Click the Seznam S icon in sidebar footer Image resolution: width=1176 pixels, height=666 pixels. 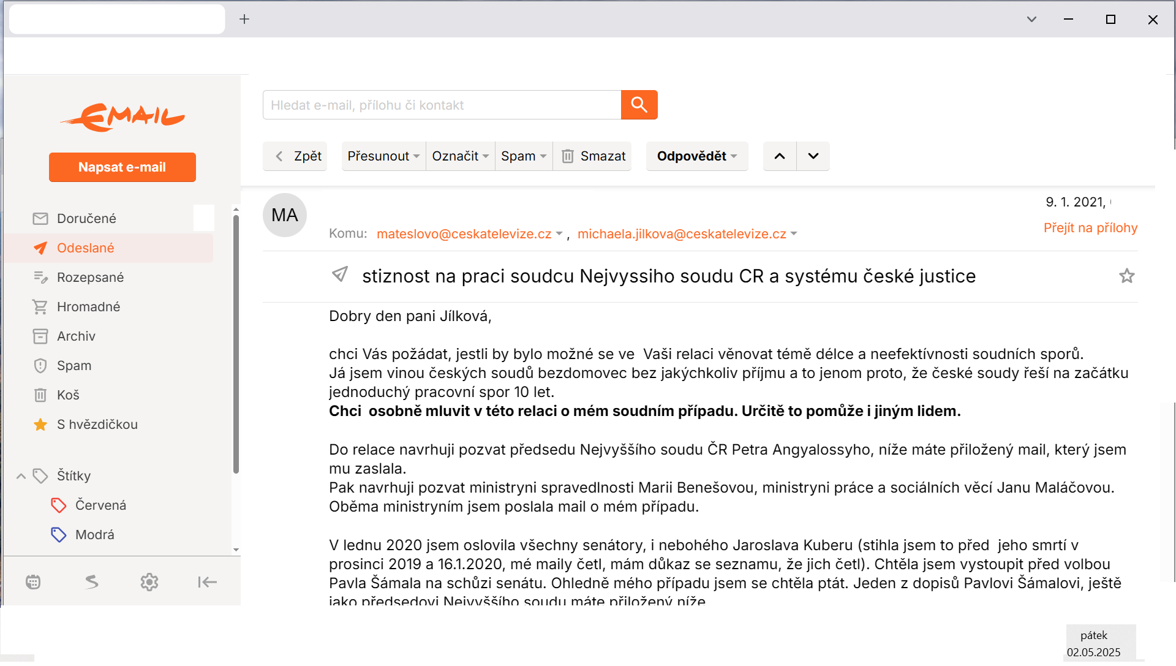(x=92, y=582)
